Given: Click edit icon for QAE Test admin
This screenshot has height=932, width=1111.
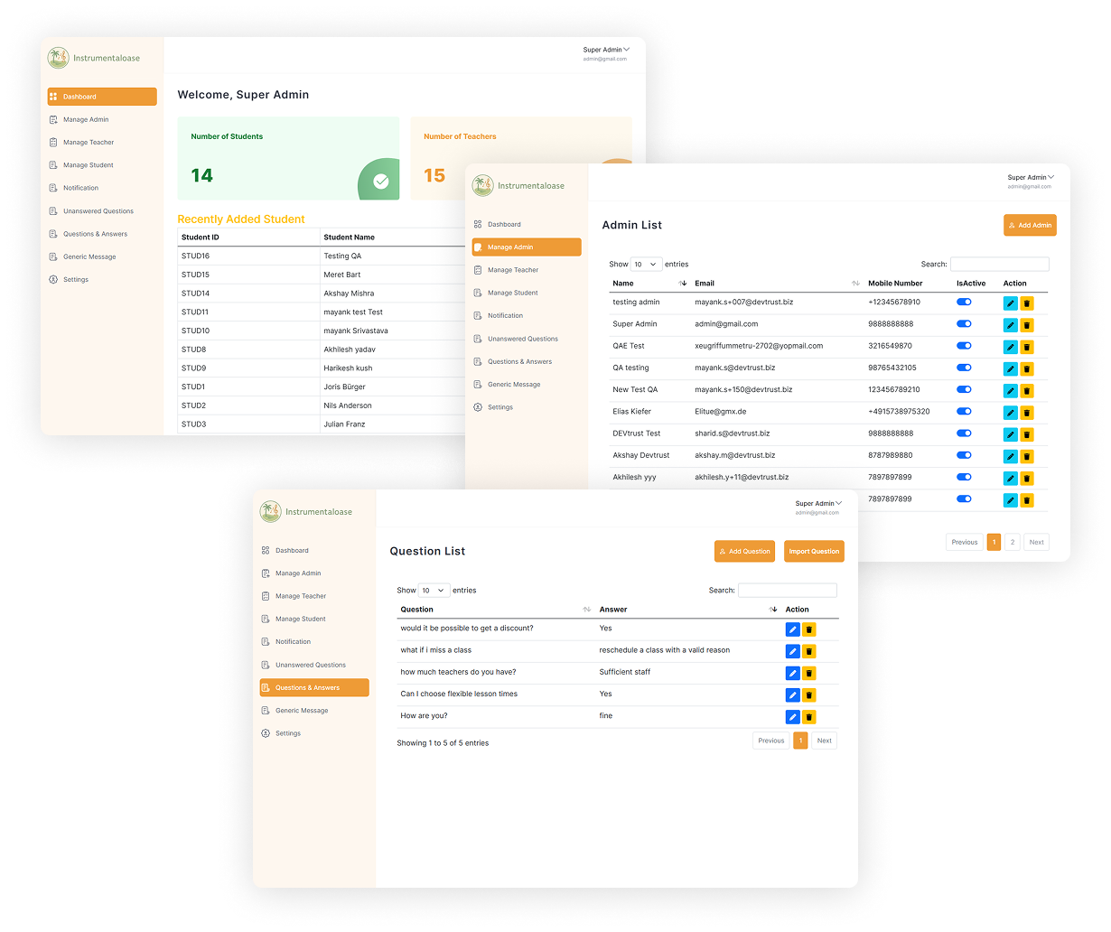Looking at the screenshot, I should pos(1010,347).
